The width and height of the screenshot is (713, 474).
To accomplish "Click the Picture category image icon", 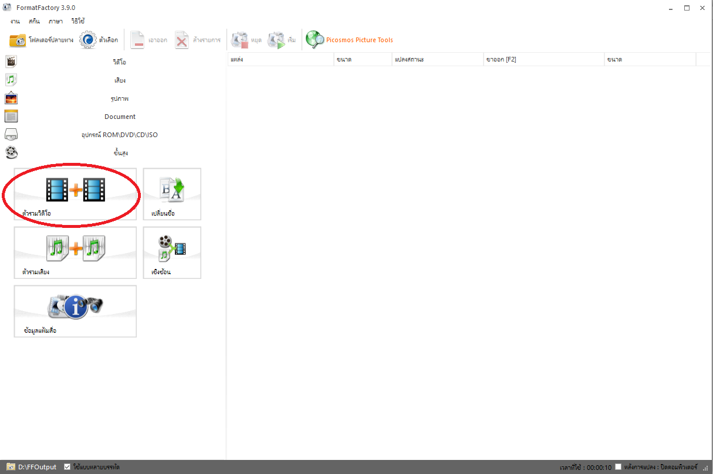I will point(11,98).
